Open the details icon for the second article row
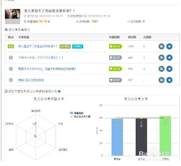Image resolution: width=181 pixels, height=166 pixels. coord(162,58)
